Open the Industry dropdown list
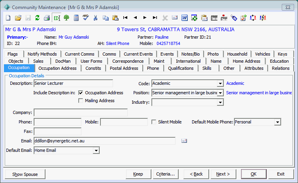Image resolution: width=298 pixels, height=183 pixels. pos(220,103)
